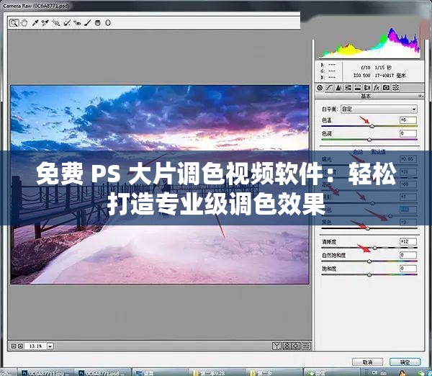The width and height of the screenshot is (432, 376).
Task: Focus the 饱和度 value field
Action: coord(408,268)
